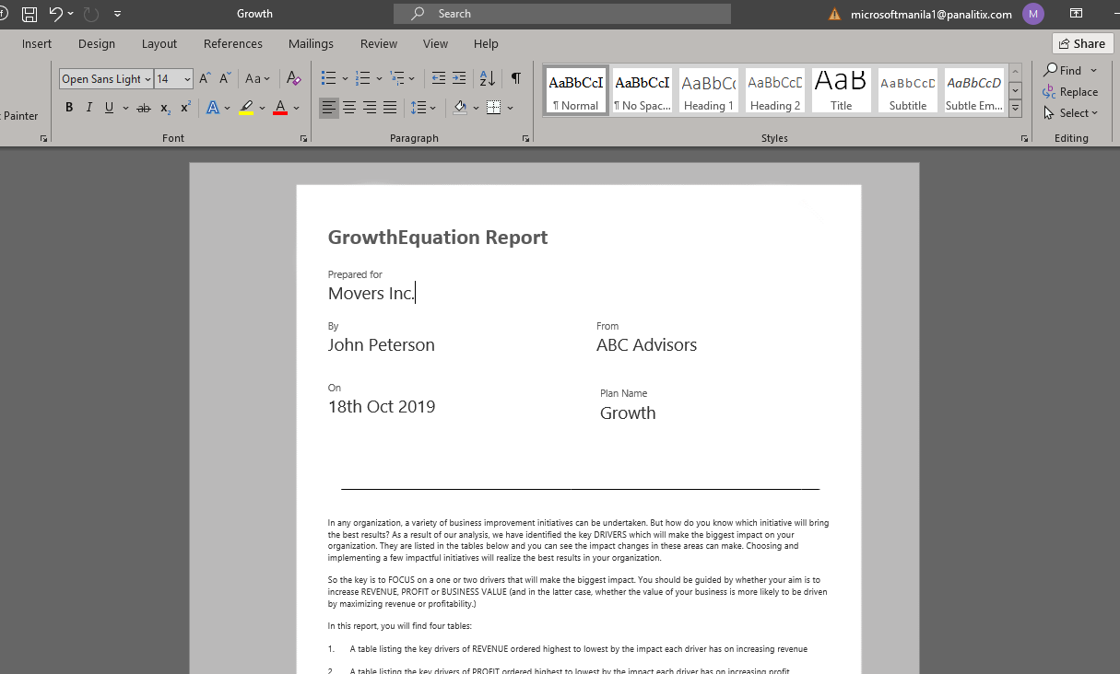Align text to the right
This screenshot has width=1120, height=674.
(370, 108)
